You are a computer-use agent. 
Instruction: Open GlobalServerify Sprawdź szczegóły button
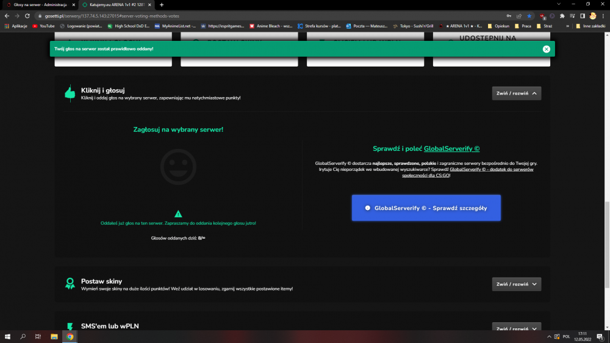426,208
